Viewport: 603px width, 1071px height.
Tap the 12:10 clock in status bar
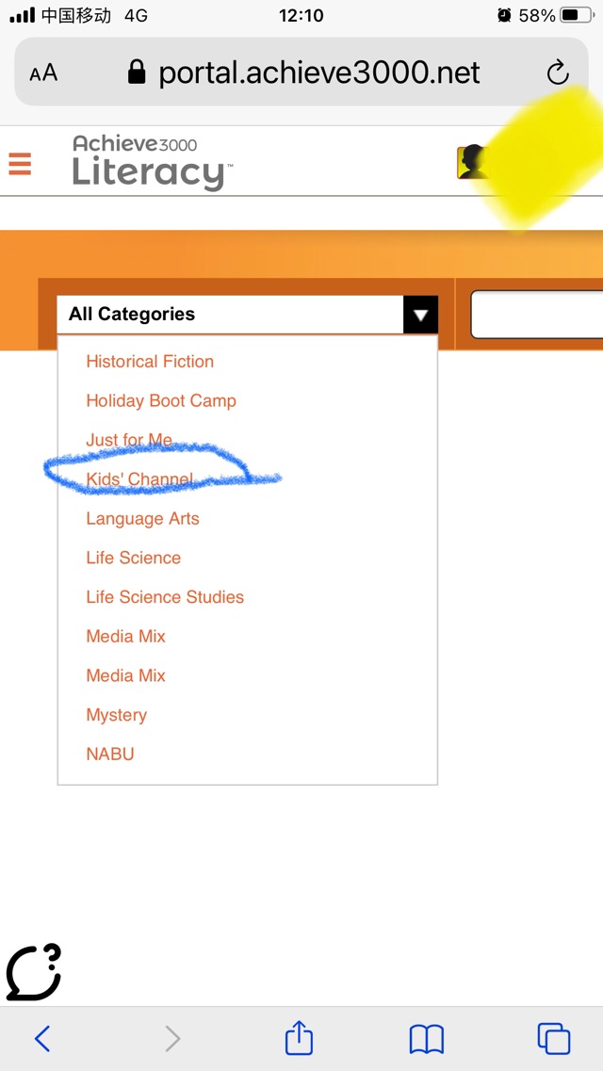pyautogui.click(x=301, y=15)
